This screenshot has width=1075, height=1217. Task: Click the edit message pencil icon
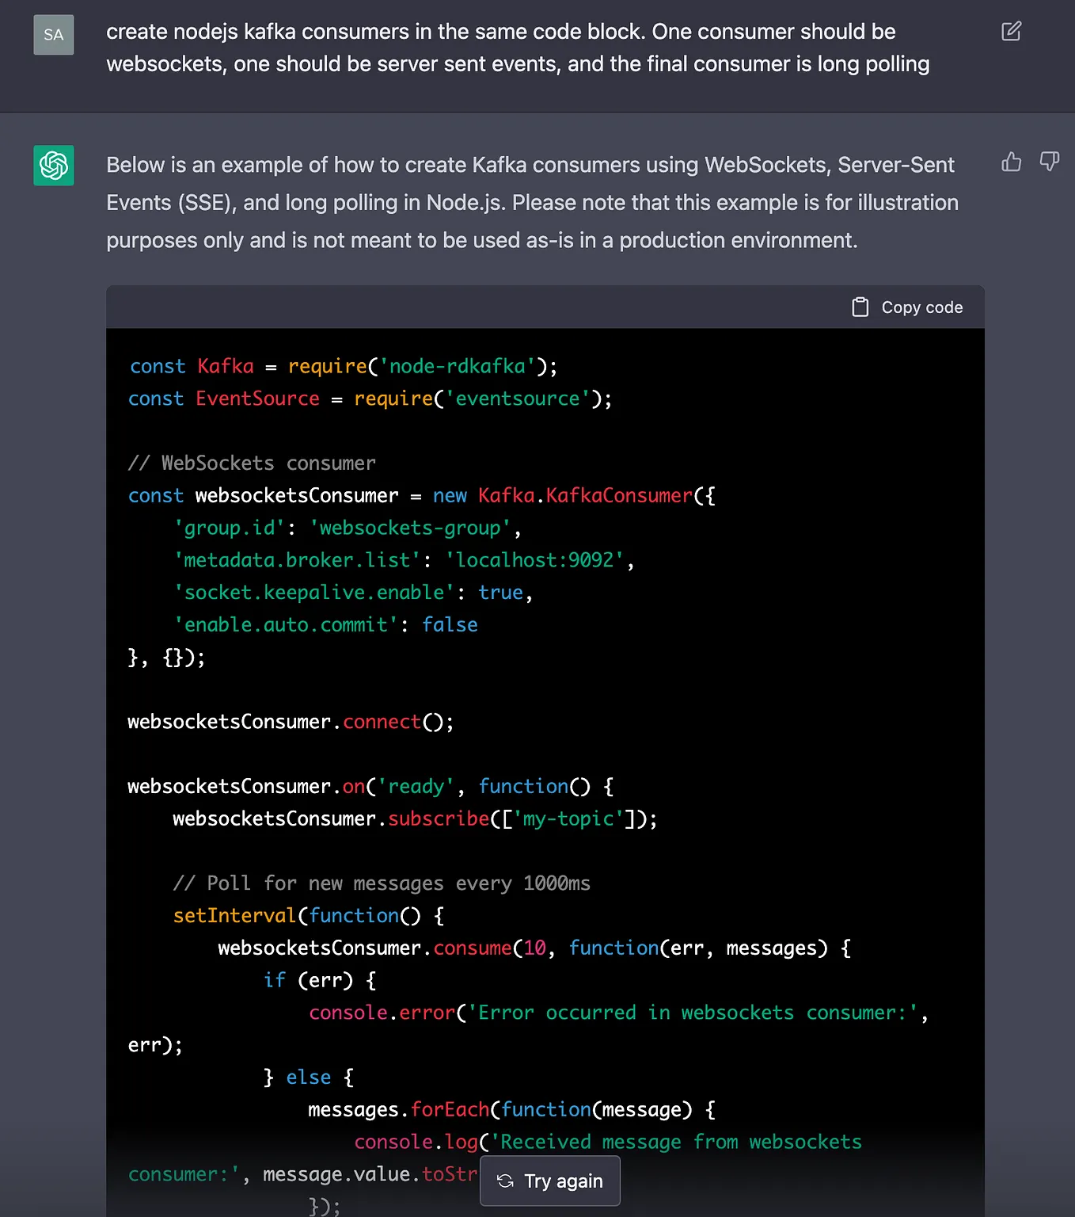tap(1011, 32)
